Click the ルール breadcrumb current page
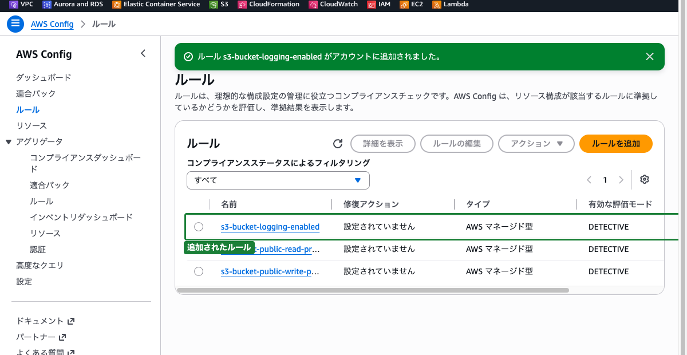The height and width of the screenshot is (355, 687). [x=104, y=24]
